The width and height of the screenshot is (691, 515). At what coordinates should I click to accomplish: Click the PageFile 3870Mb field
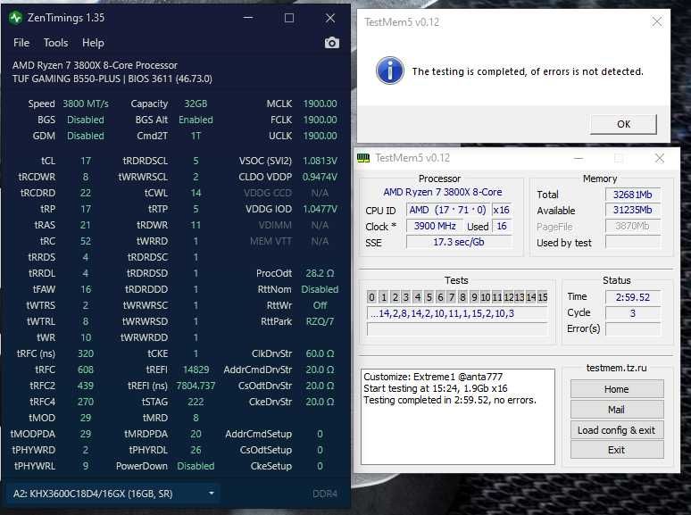click(633, 227)
